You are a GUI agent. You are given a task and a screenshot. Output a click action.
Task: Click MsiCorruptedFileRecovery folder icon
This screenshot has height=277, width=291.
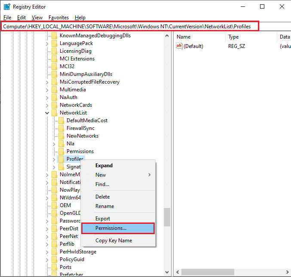tap(55, 82)
